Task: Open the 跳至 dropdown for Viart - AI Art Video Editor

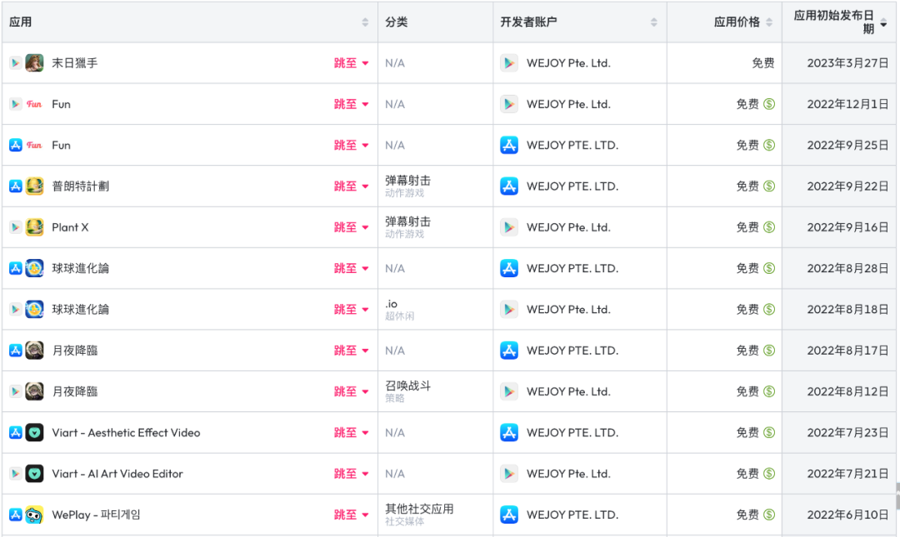Action: [x=352, y=474]
